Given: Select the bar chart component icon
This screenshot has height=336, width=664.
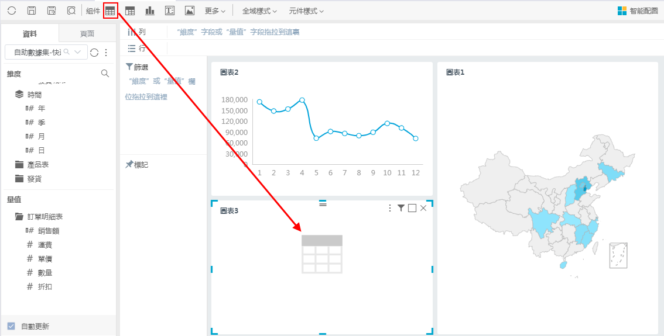Looking at the screenshot, I should (150, 11).
